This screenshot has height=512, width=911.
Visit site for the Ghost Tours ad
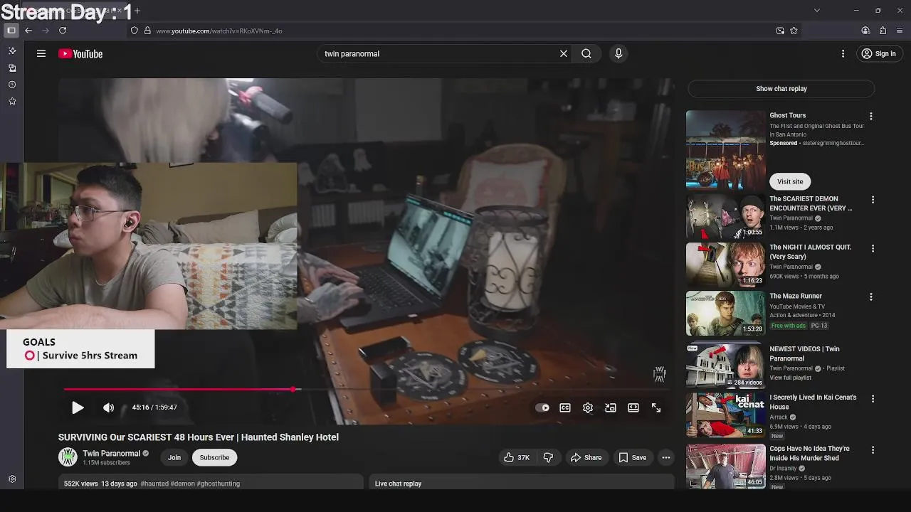(790, 181)
